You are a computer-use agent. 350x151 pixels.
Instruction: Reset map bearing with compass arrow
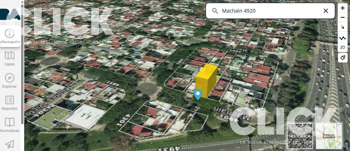(x=343, y=27)
